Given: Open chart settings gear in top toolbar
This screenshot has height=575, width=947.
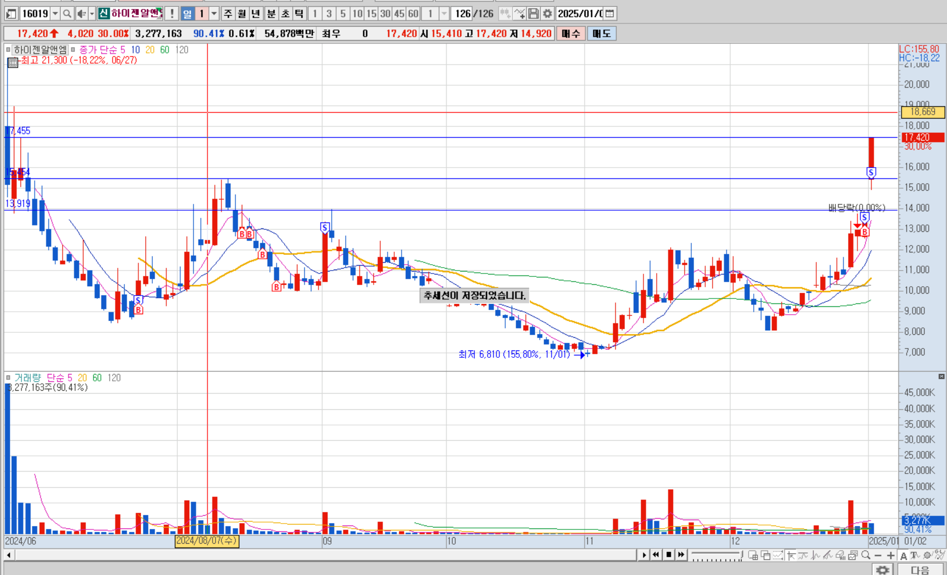Looking at the screenshot, I should click(x=547, y=14).
